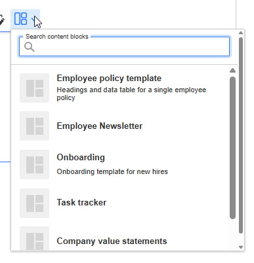Click Onboarding block thumbnail icon
The image size is (254, 263).
click(35, 164)
